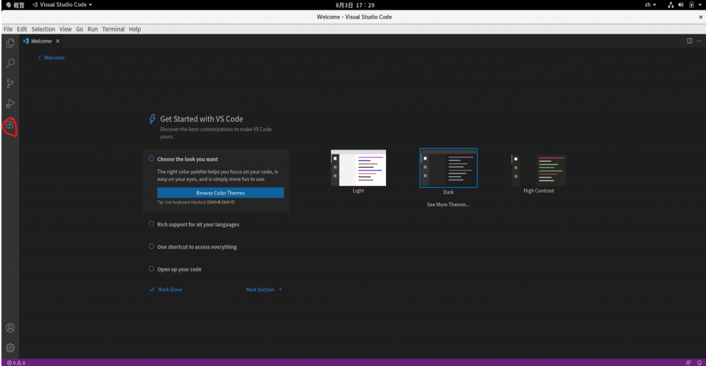Open the editor More Actions ellipsis

[699, 41]
